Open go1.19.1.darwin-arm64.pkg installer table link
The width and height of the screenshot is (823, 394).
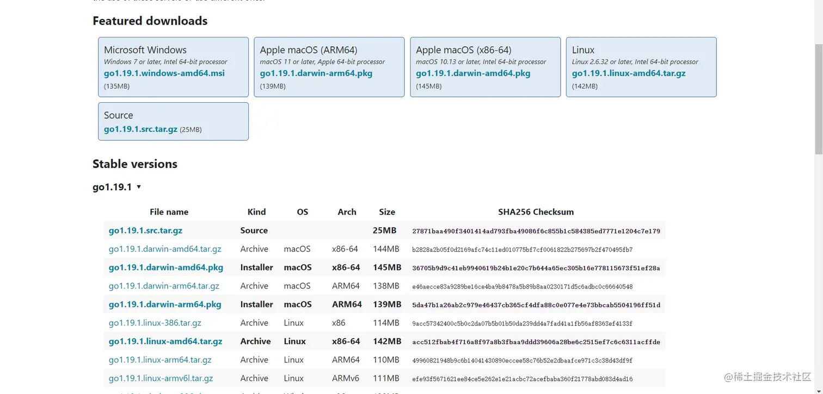coord(165,304)
